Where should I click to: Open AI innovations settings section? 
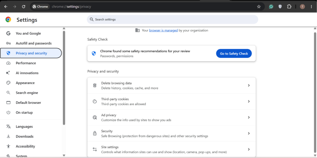[31, 73]
